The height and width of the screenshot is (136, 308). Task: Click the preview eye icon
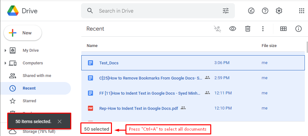[x=233, y=29]
